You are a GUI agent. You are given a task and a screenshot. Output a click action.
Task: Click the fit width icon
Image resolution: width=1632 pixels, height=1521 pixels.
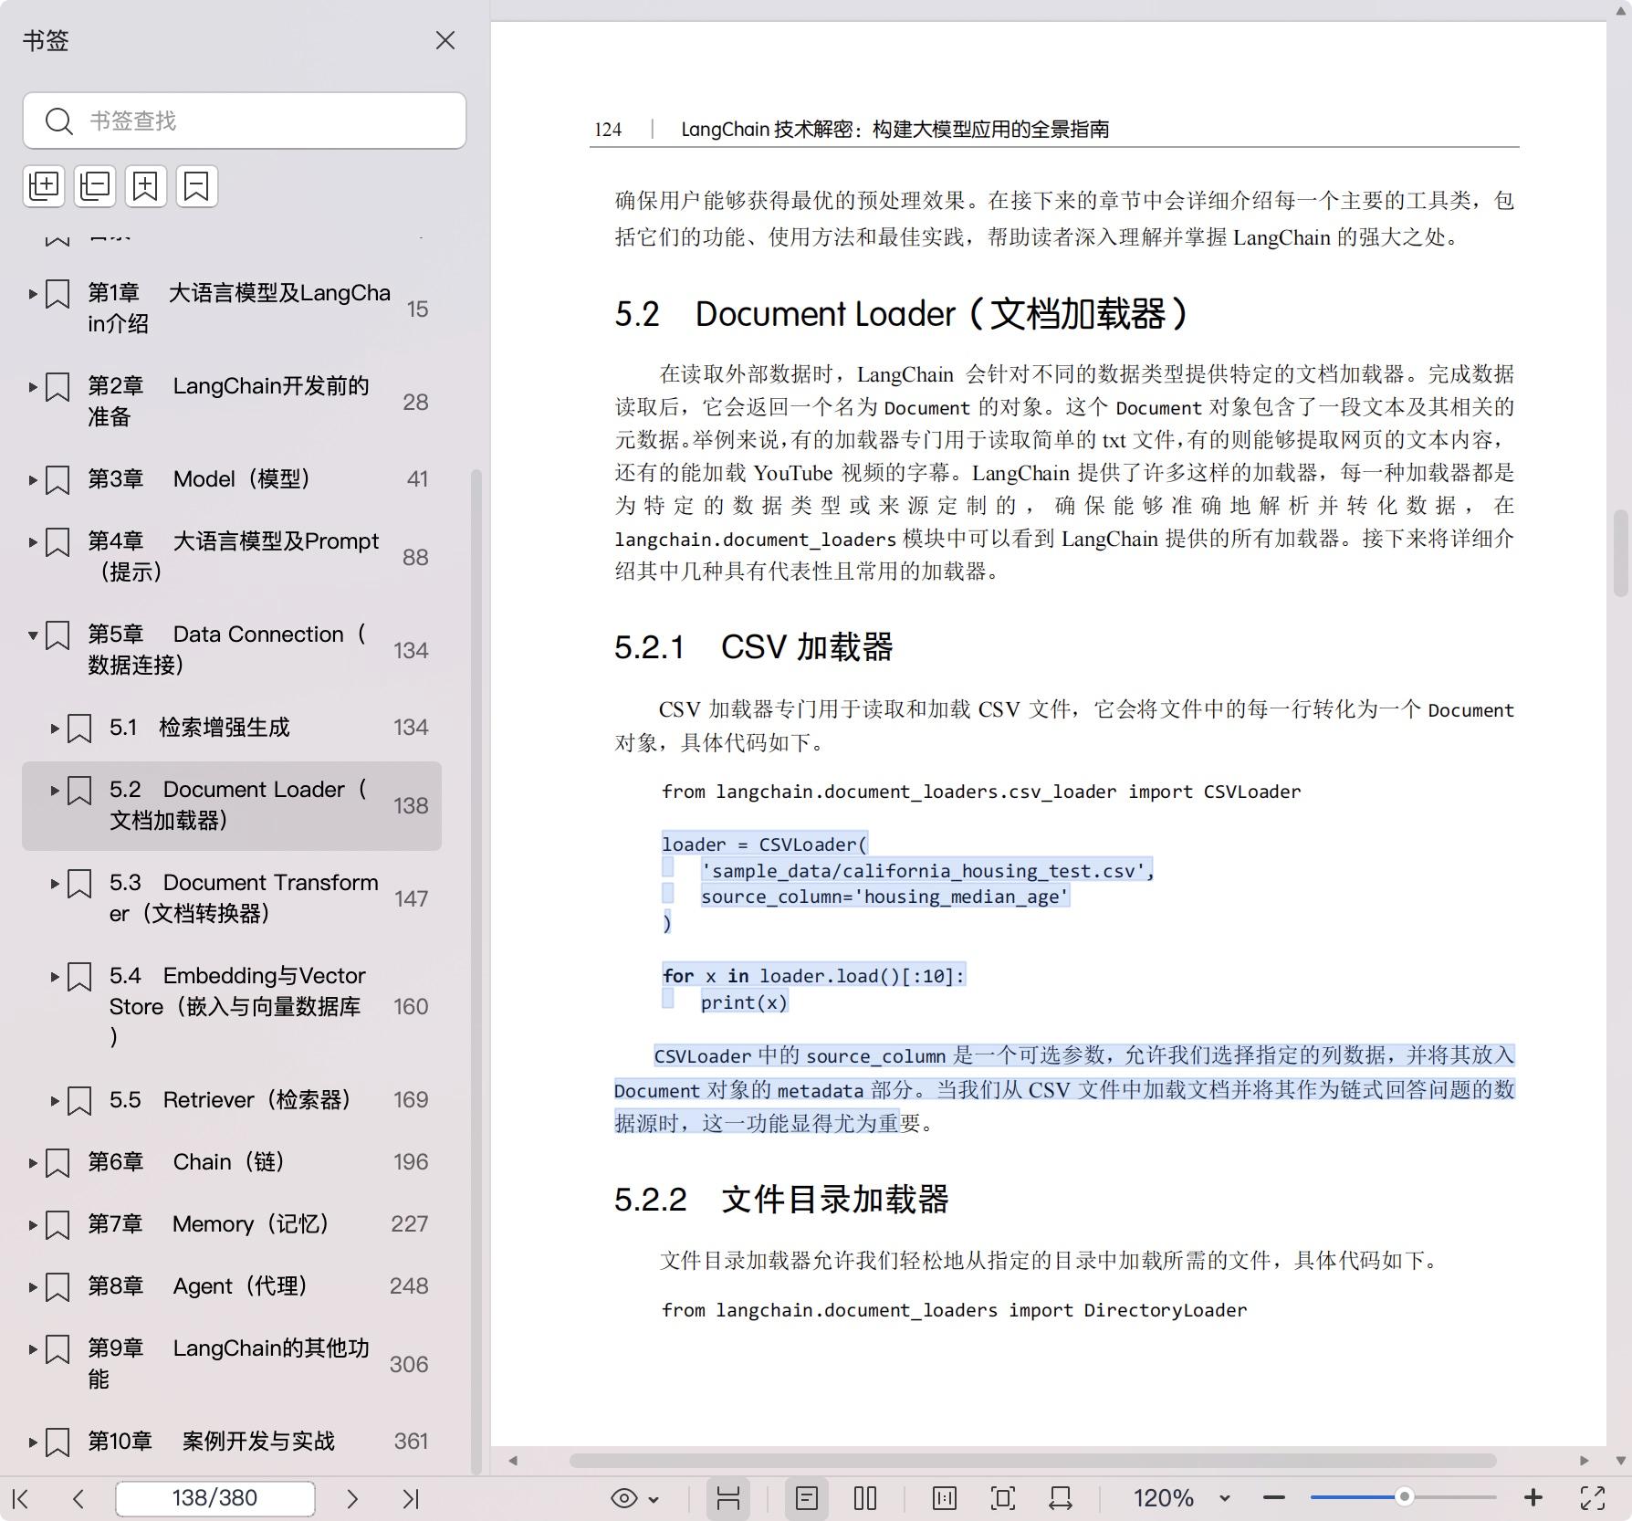(1061, 1498)
